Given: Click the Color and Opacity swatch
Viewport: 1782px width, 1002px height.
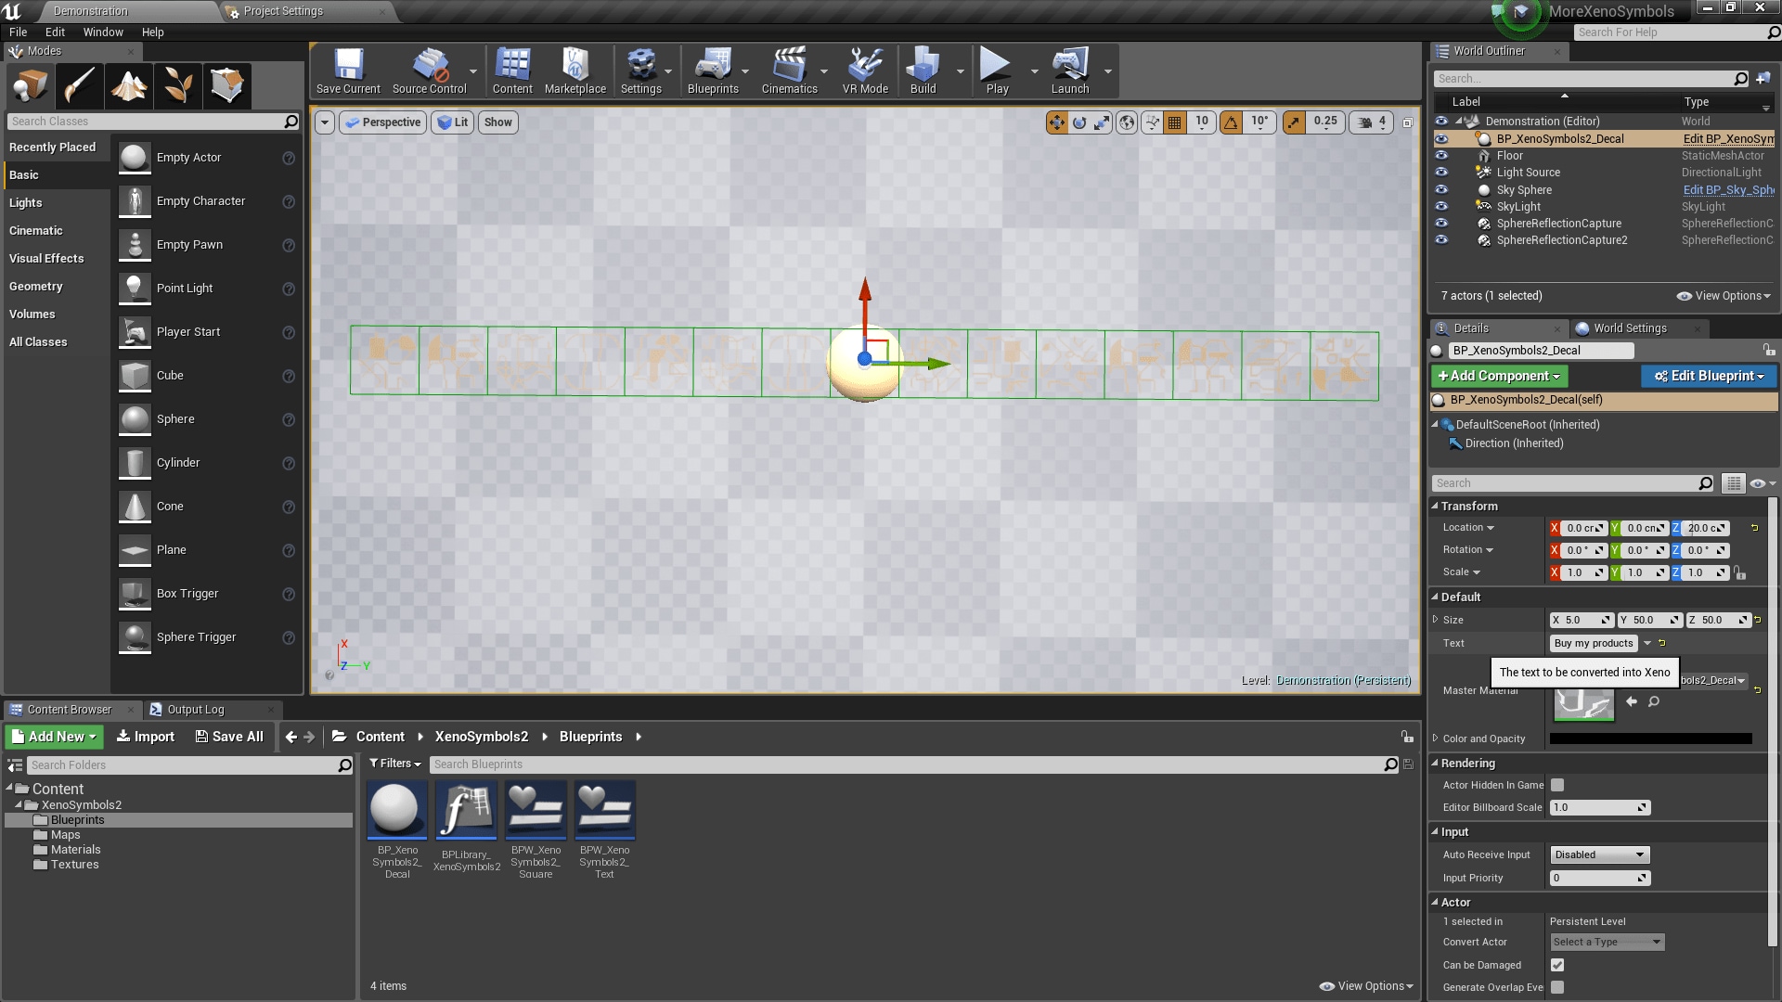Looking at the screenshot, I should click(x=1650, y=739).
